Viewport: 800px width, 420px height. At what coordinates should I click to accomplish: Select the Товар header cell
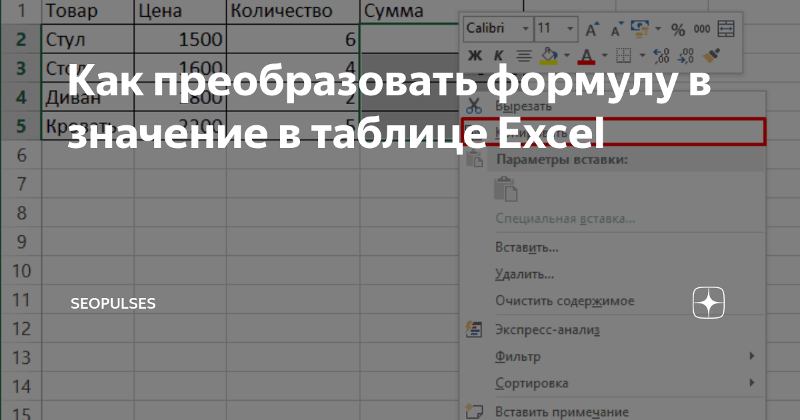pos(87,11)
